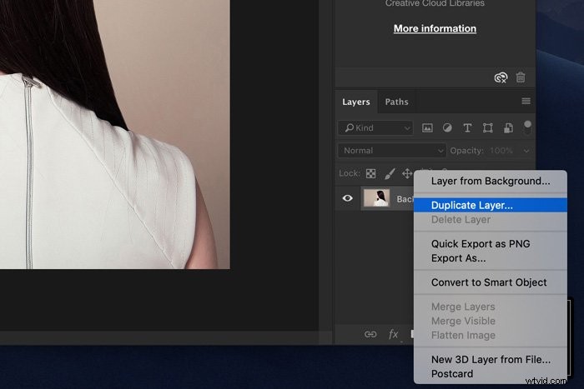Open the Normal blend mode dropdown

pos(392,151)
